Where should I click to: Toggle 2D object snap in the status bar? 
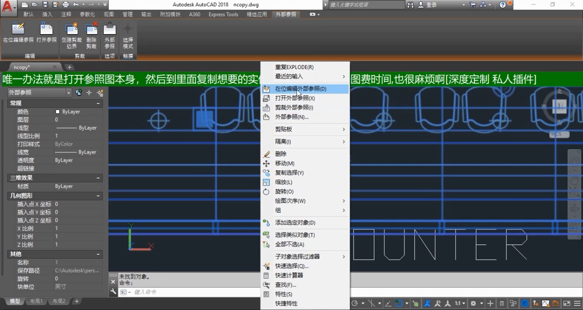click(x=399, y=303)
